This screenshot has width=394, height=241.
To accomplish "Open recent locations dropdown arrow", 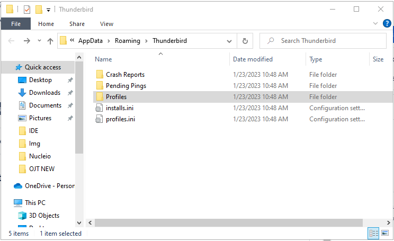I will [39, 40].
